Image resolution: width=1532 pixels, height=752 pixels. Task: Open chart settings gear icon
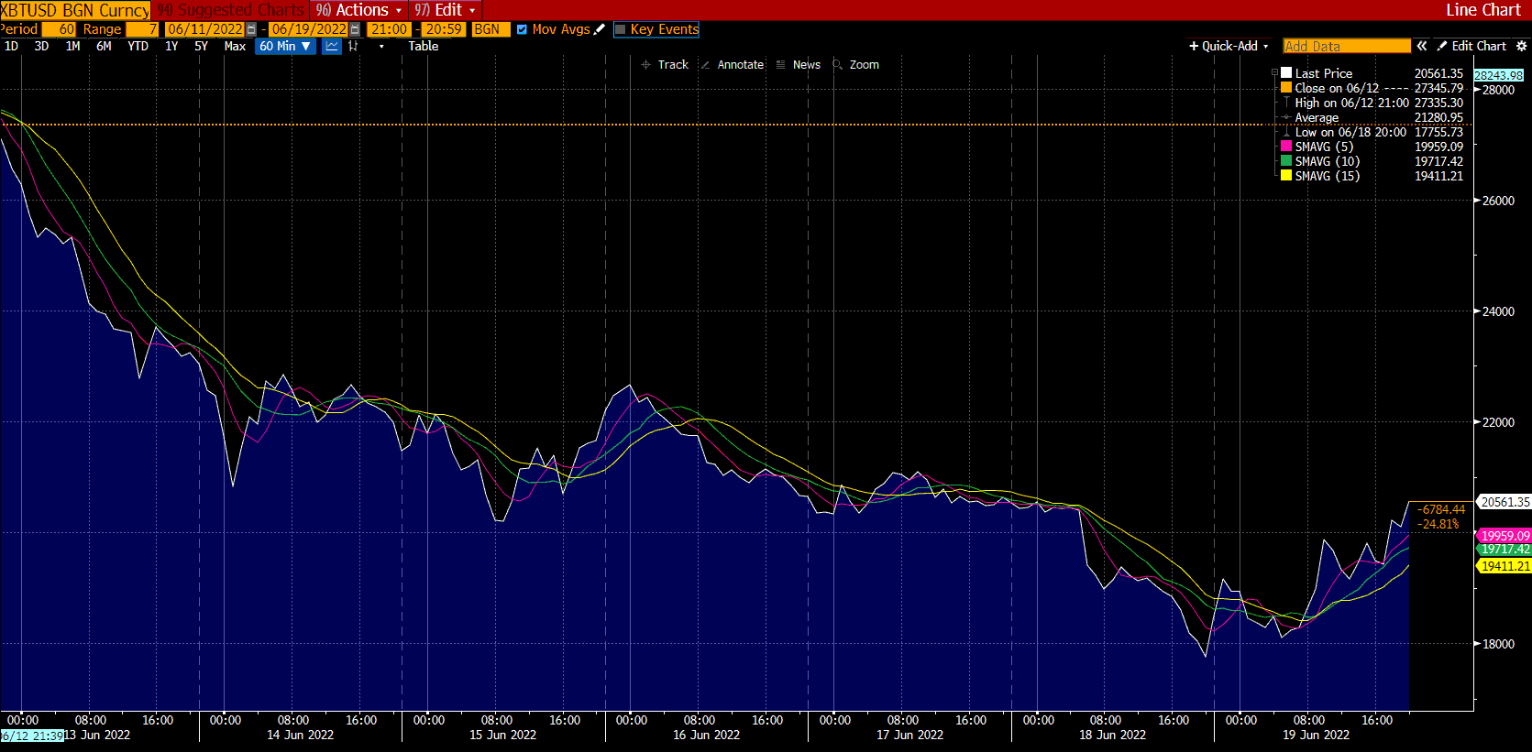click(1521, 46)
